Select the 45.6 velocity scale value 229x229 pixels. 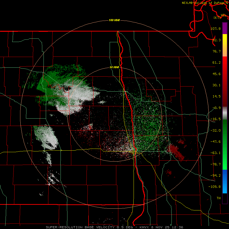pyautogui.click(x=217, y=74)
